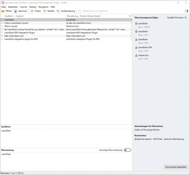
Task: Click 'Qualität: Premium' label
Action: (175, 17)
